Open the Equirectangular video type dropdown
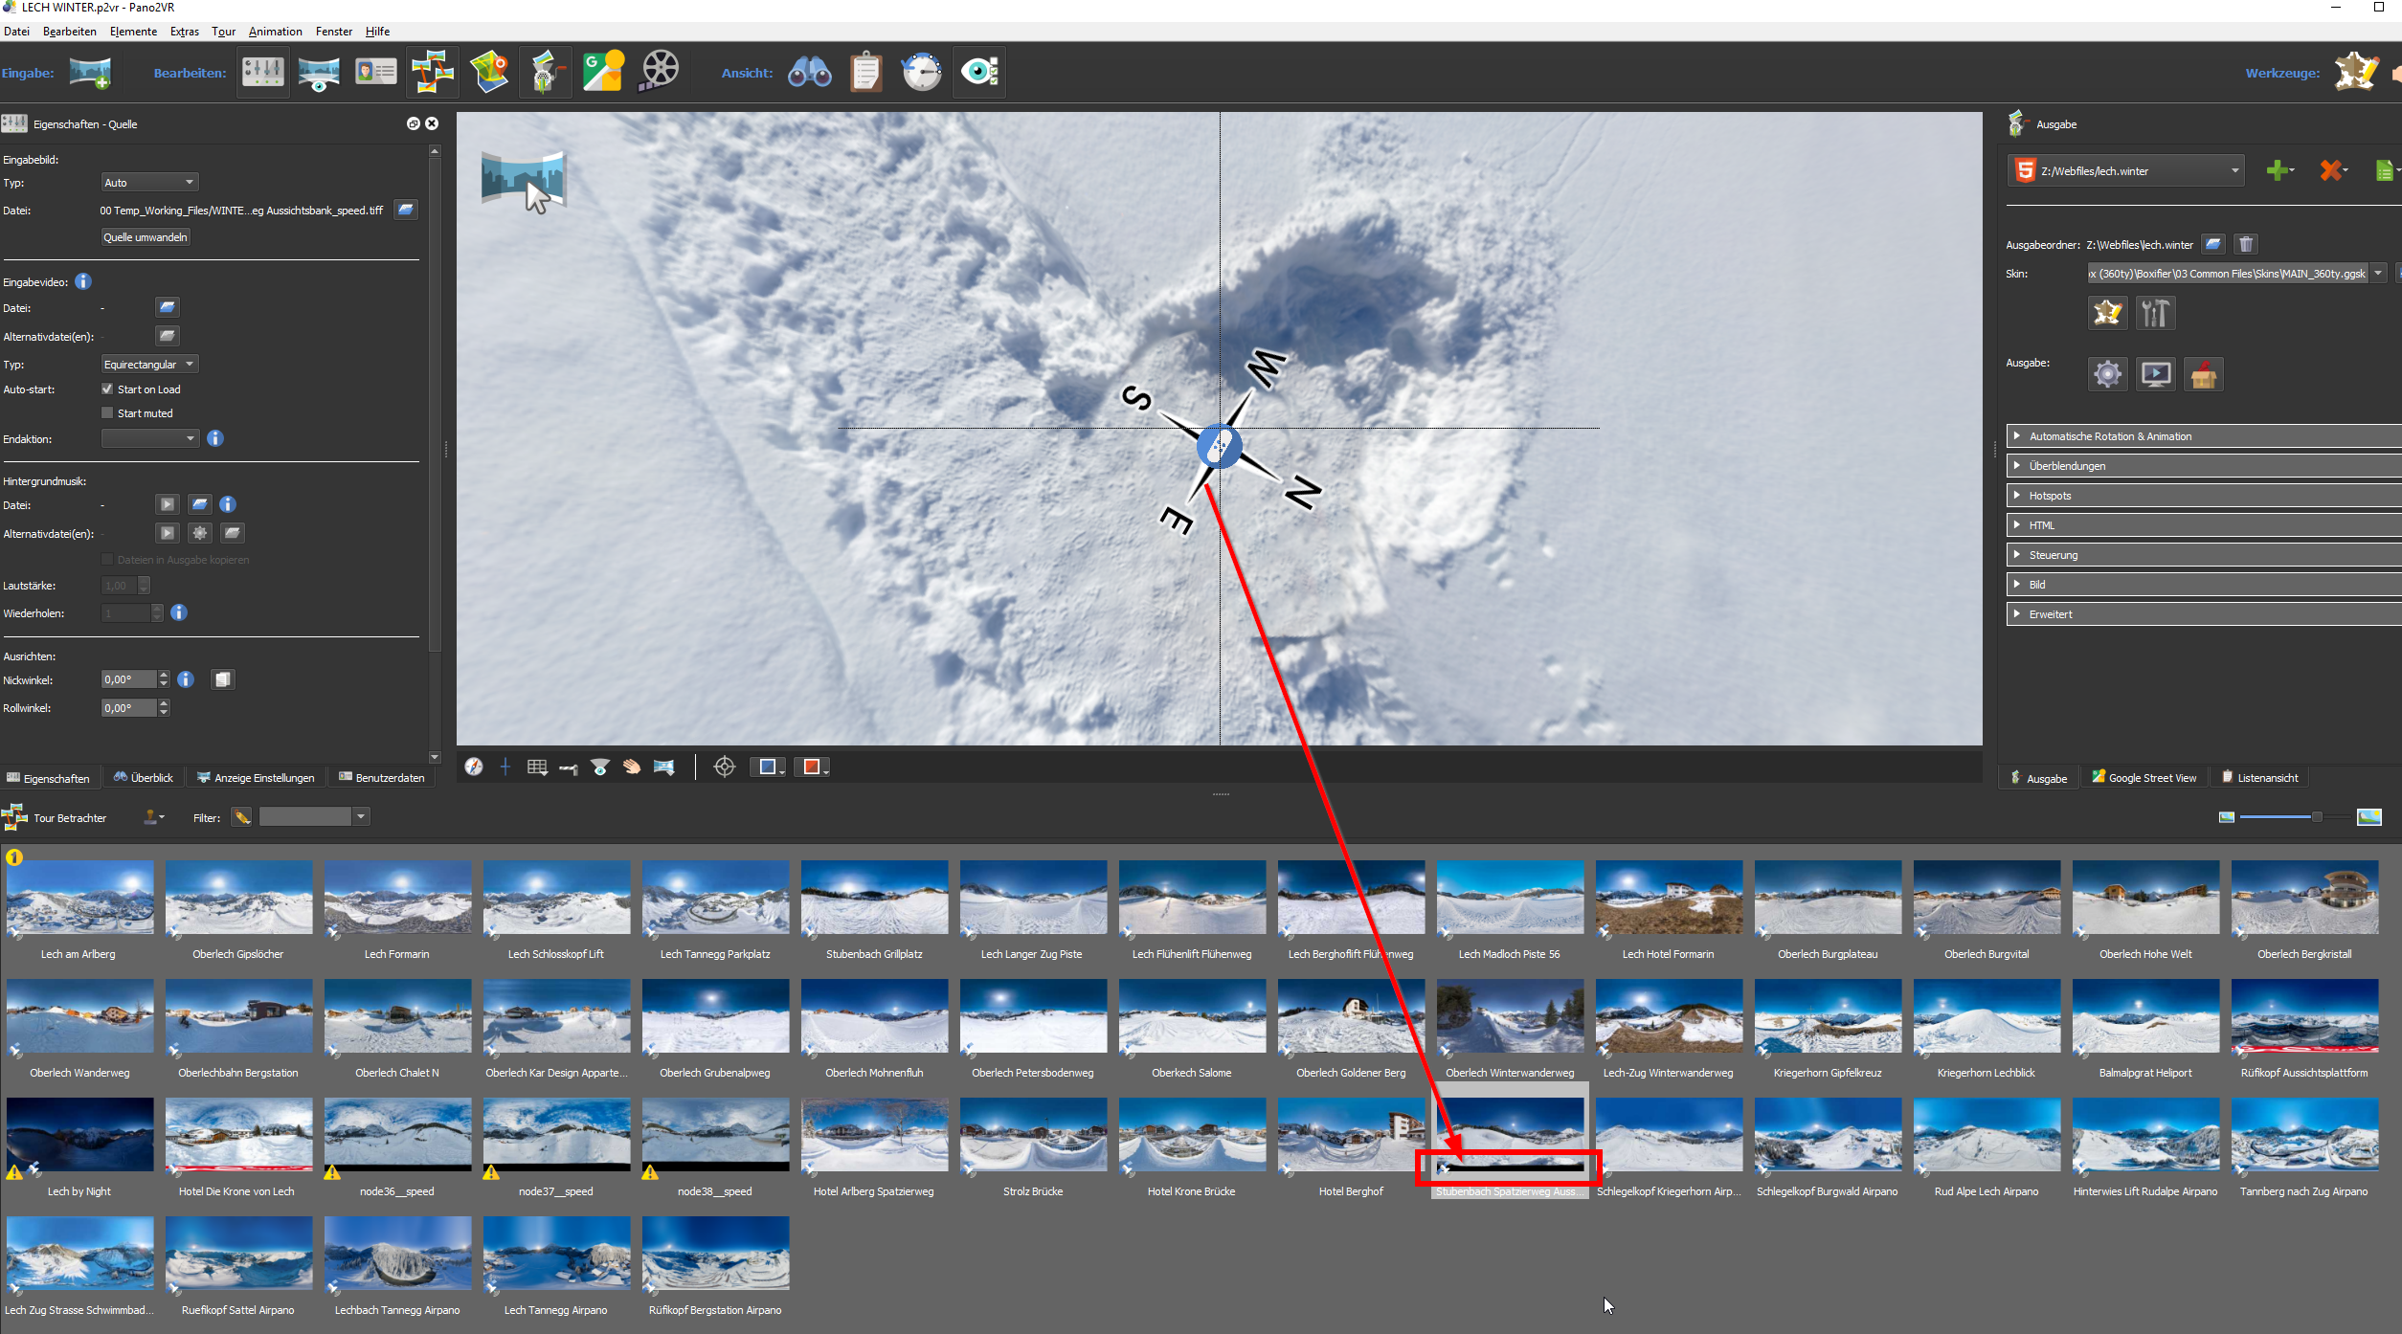 tap(149, 364)
